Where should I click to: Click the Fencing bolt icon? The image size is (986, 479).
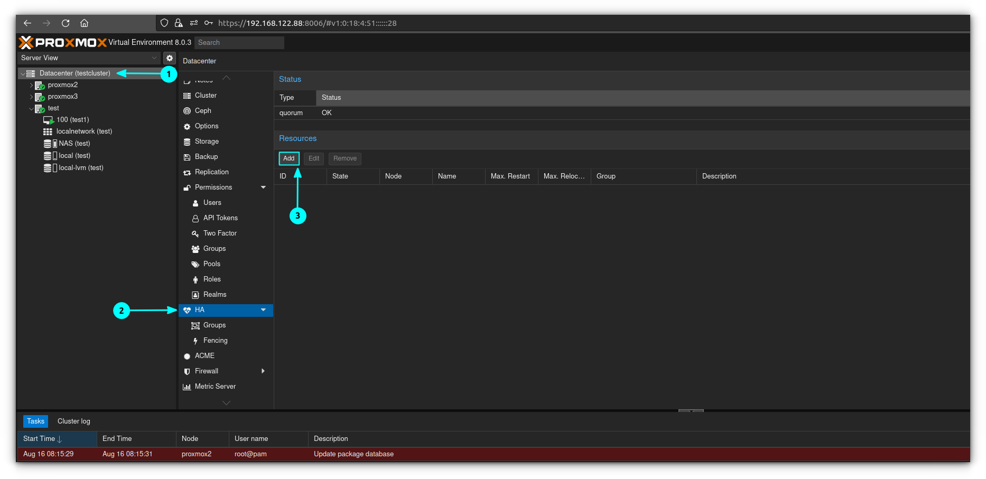pos(196,341)
